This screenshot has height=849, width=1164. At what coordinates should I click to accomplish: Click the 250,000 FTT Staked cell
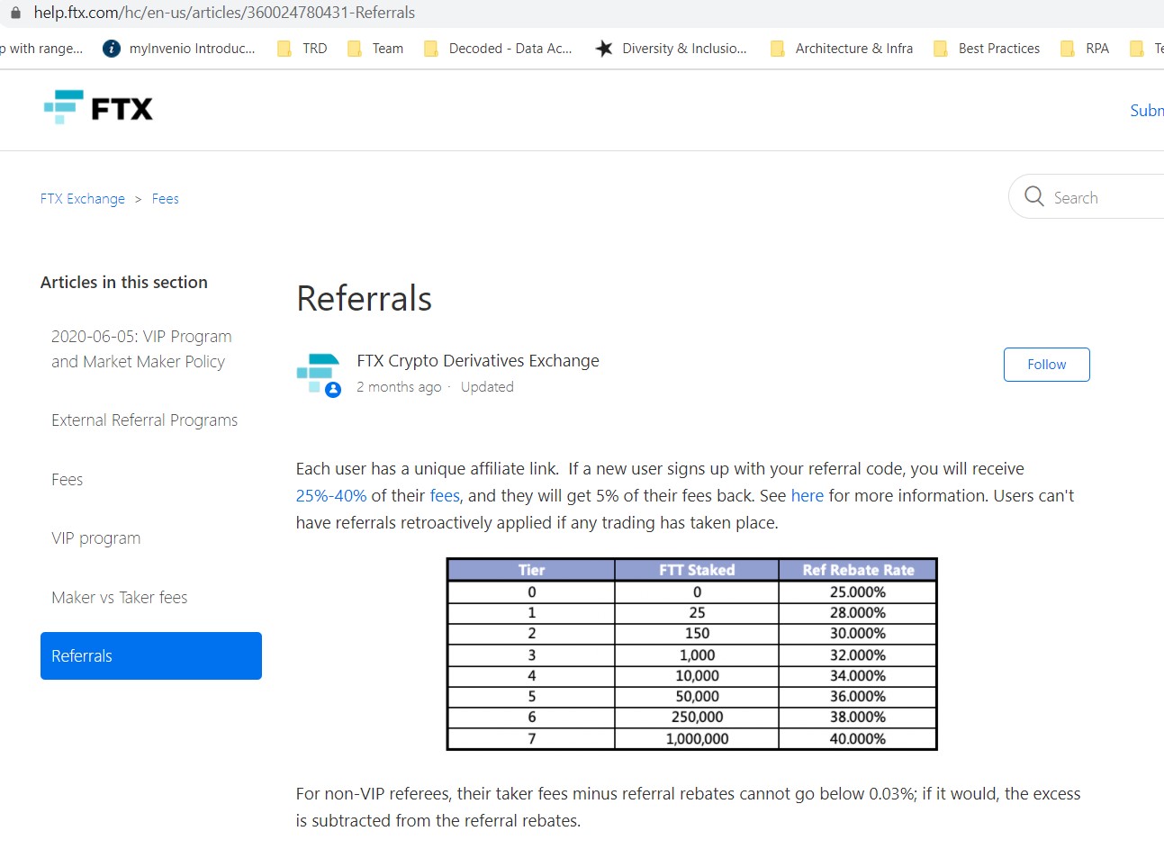pos(697,718)
